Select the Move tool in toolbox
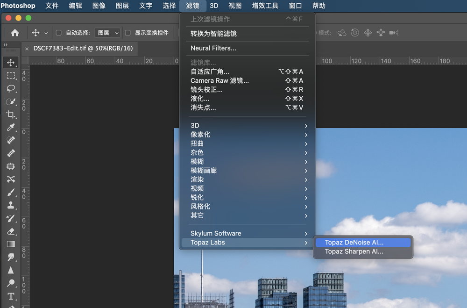The image size is (467, 308). click(11, 62)
